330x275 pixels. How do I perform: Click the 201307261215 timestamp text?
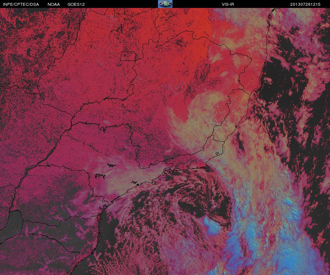click(x=305, y=4)
